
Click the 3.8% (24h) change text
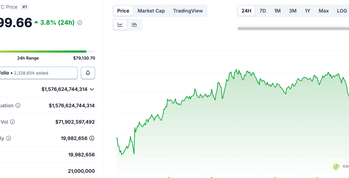tap(57, 22)
